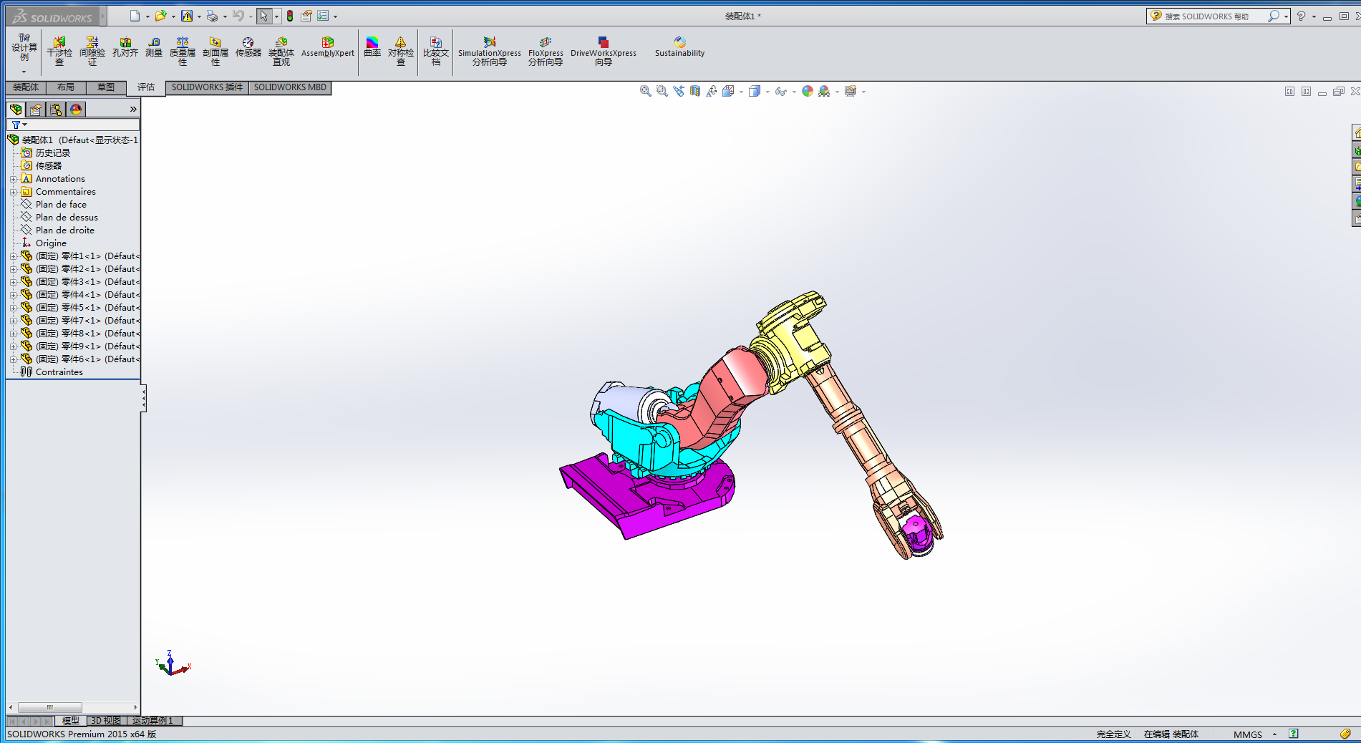Switch to PropertyManager panel tab
Viewport: 1361px width, 743px height.
point(36,109)
